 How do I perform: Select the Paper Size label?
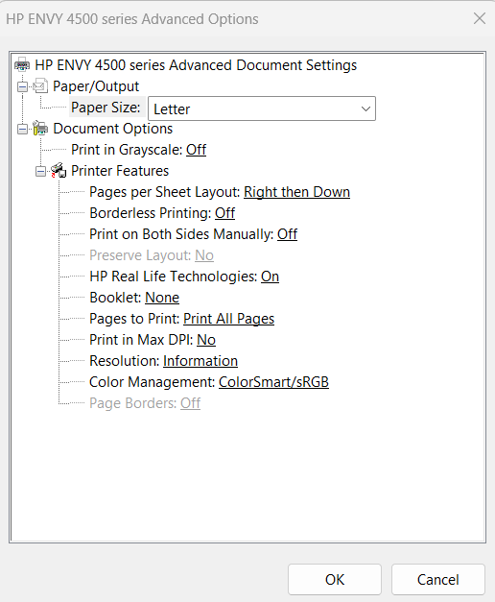tap(106, 108)
